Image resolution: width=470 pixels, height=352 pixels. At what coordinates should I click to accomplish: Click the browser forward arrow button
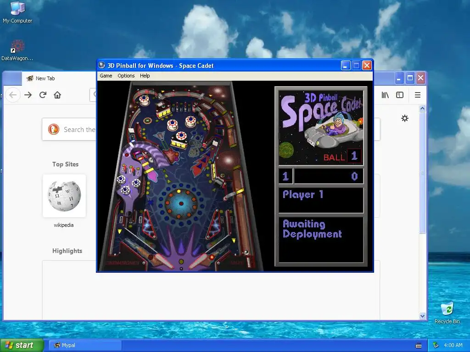point(28,95)
